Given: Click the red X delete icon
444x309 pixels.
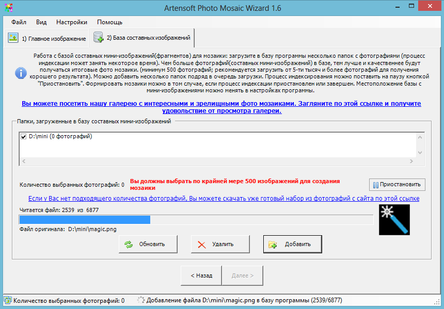Looking at the screenshot, I should [202, 245].
